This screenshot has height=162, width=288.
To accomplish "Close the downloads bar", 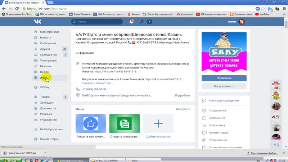I will (x=284, y=153).
